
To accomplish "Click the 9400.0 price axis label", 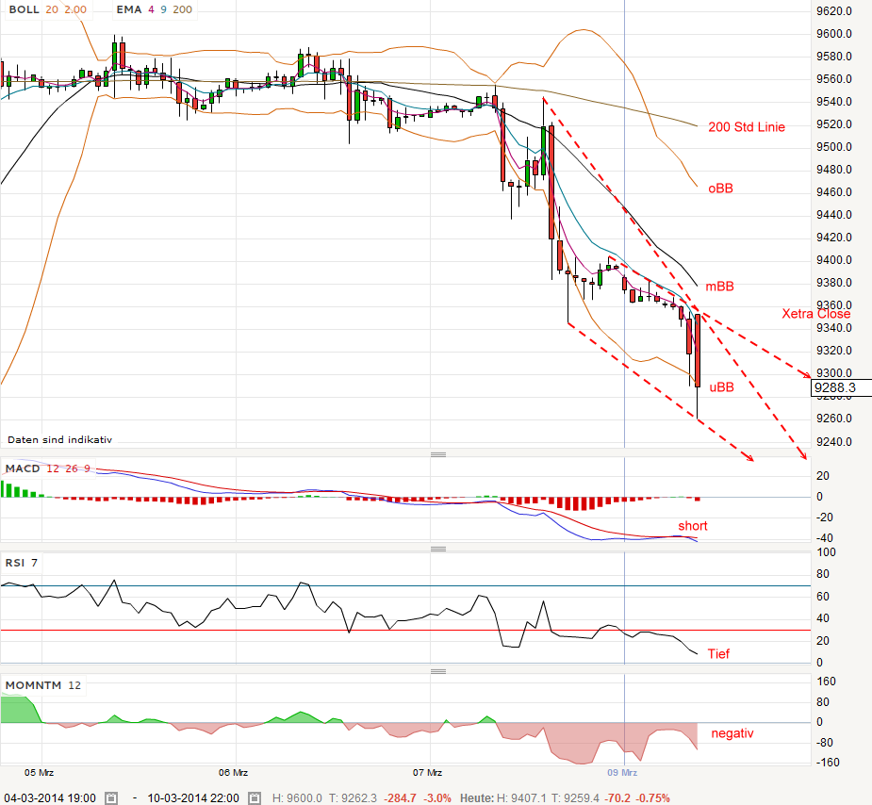I will click(x=833, y=260).
